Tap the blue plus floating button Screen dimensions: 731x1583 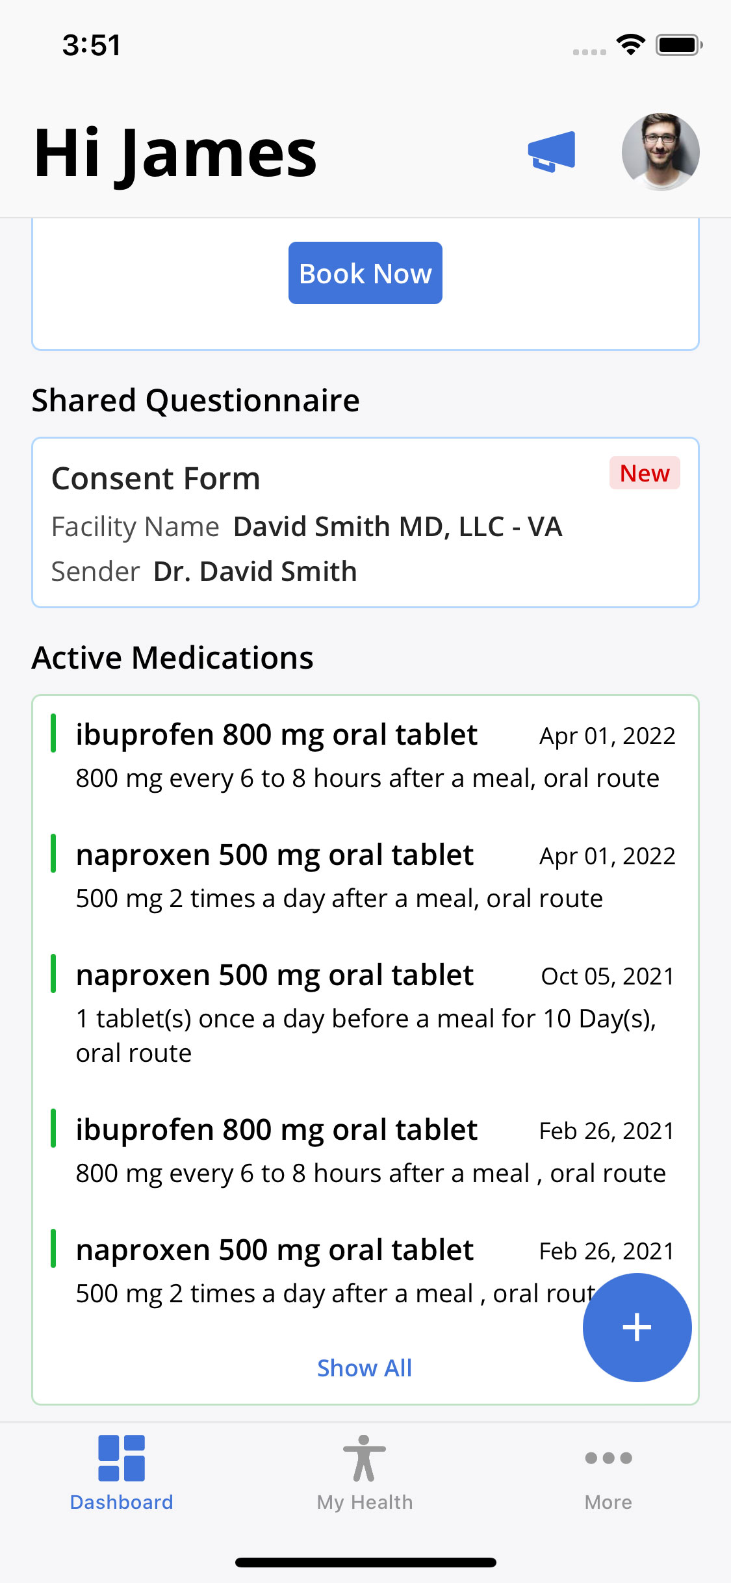(637, 1327)
